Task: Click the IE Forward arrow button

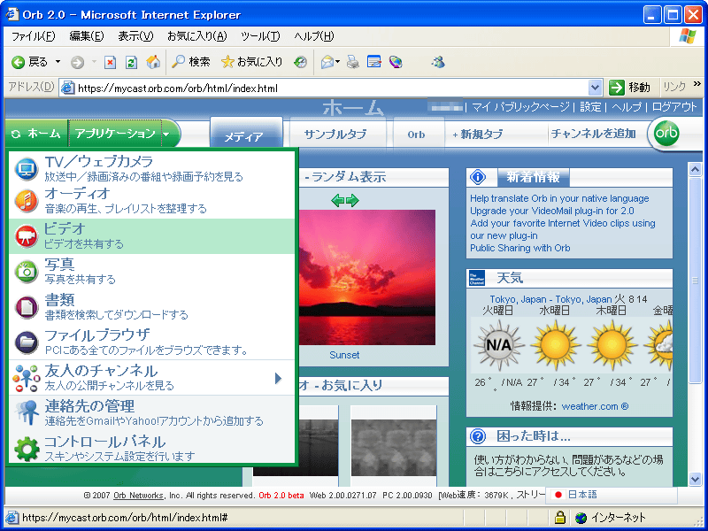Action: pos(78,62)
